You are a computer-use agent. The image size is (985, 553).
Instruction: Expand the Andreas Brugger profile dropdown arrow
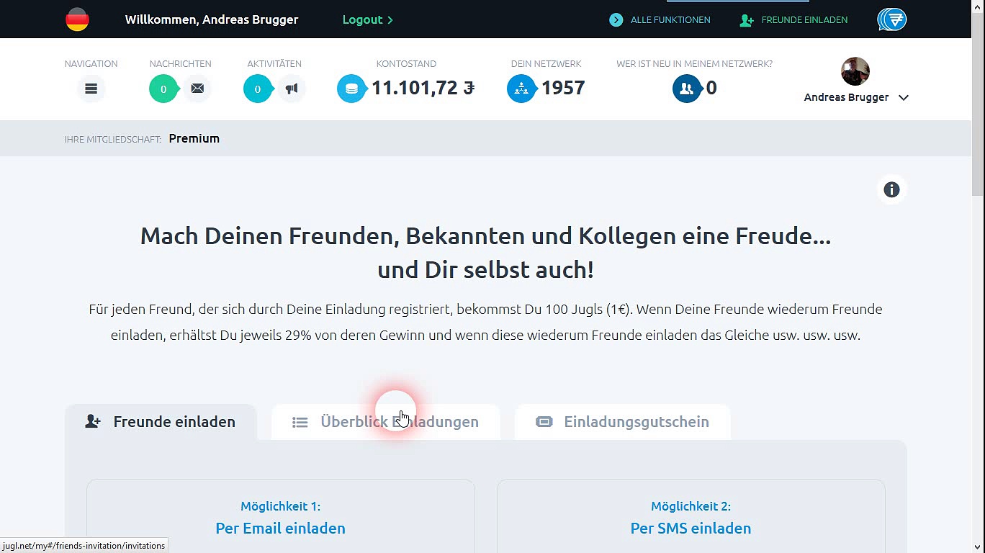[x=904, y=98]
